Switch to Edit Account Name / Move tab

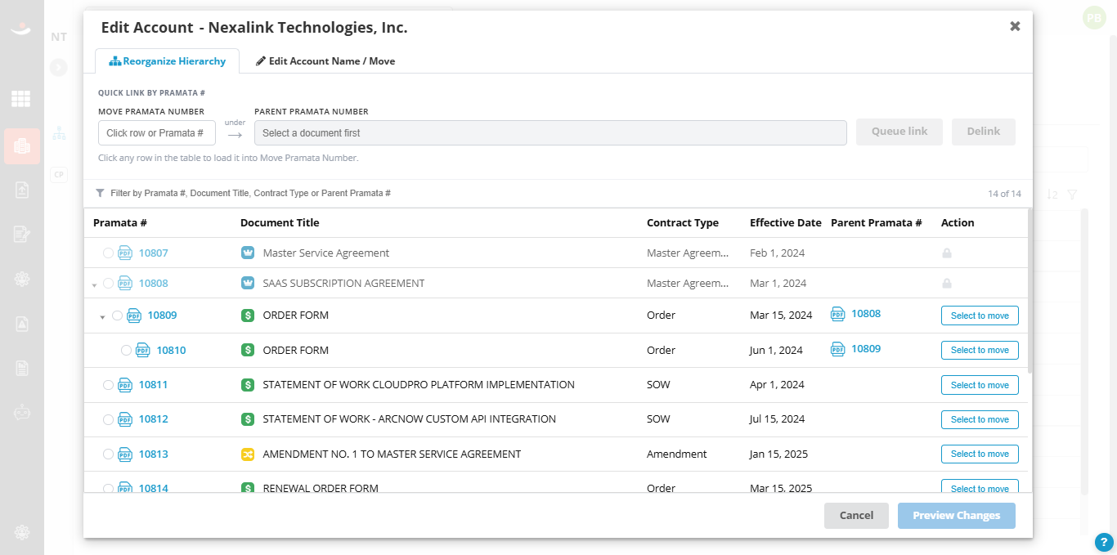click(325, 61)
